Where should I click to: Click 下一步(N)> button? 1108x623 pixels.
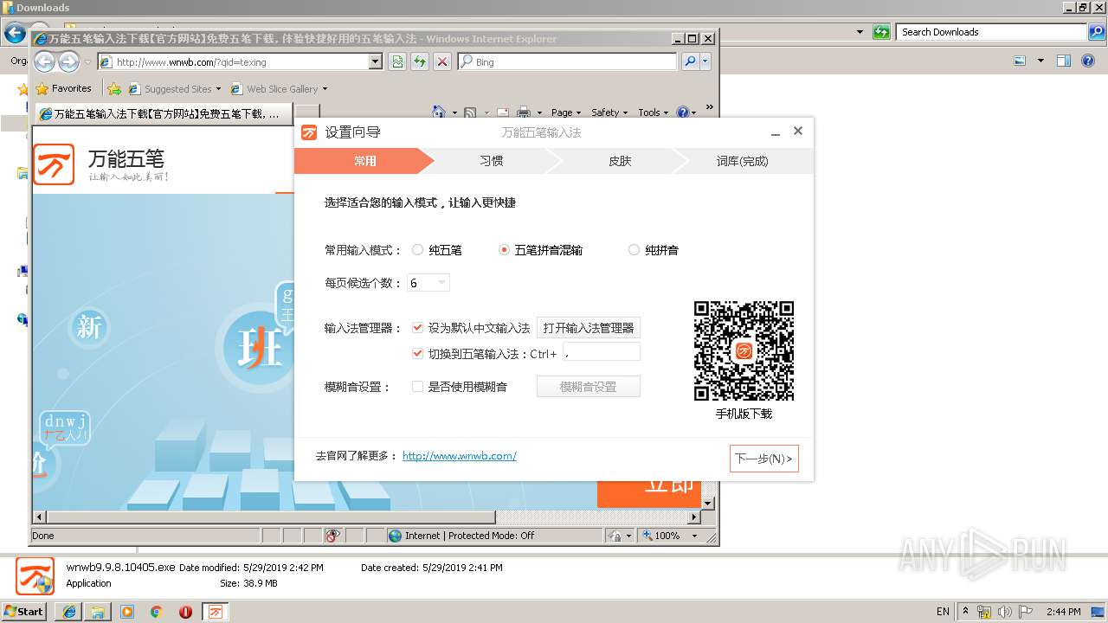[x=763, y=459]
